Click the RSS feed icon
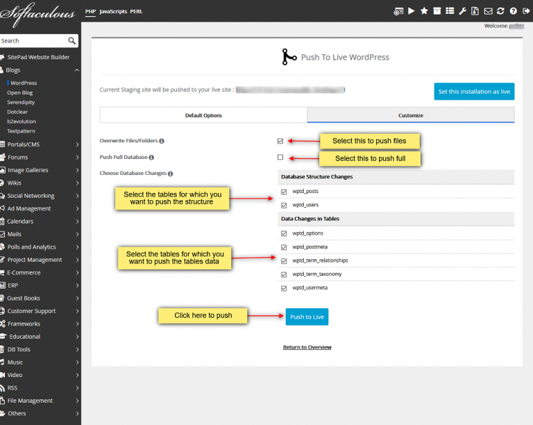Viewport: 533px width, 425px height. point(2,388)
